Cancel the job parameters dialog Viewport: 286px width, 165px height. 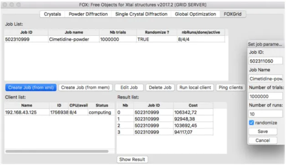click(x=263, y=140)
